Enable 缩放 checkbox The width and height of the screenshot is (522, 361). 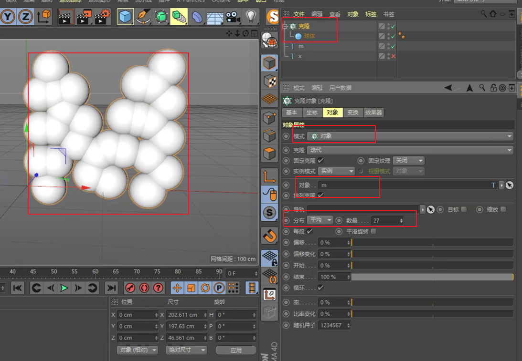(x=503, y=209)
